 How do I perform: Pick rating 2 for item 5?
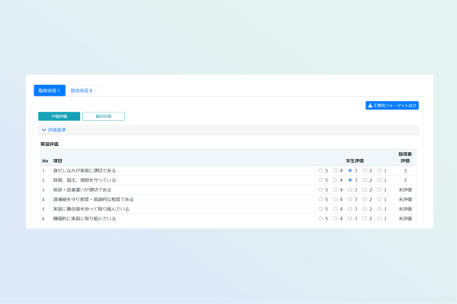click(364, 209)
